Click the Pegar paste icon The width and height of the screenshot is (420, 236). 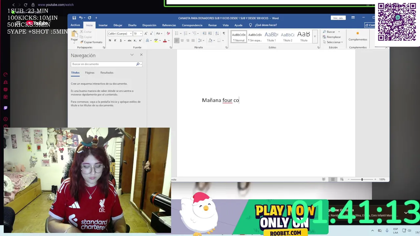(74, 34)
